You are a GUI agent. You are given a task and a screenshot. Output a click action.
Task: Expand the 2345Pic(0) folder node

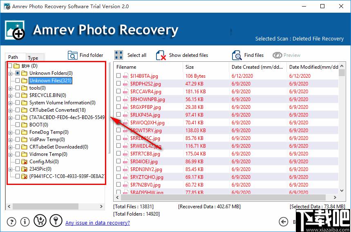click(10, 169)
